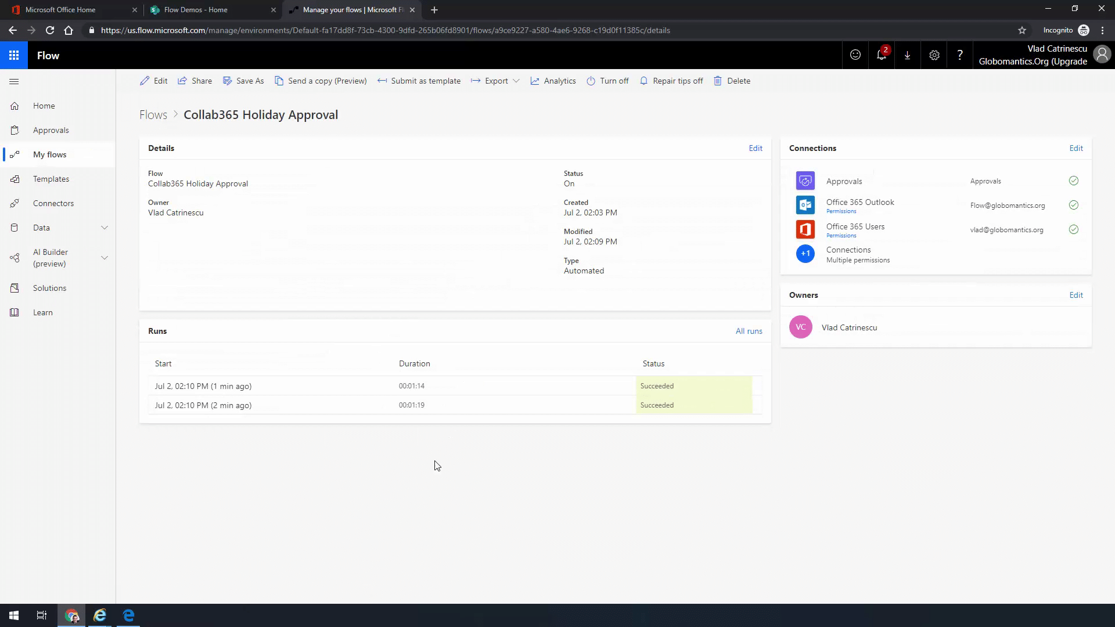Image resolution: width=1115 pixels, height=627 pixels.
Task: Open Analytics for the flow
Action: (553, 81)
